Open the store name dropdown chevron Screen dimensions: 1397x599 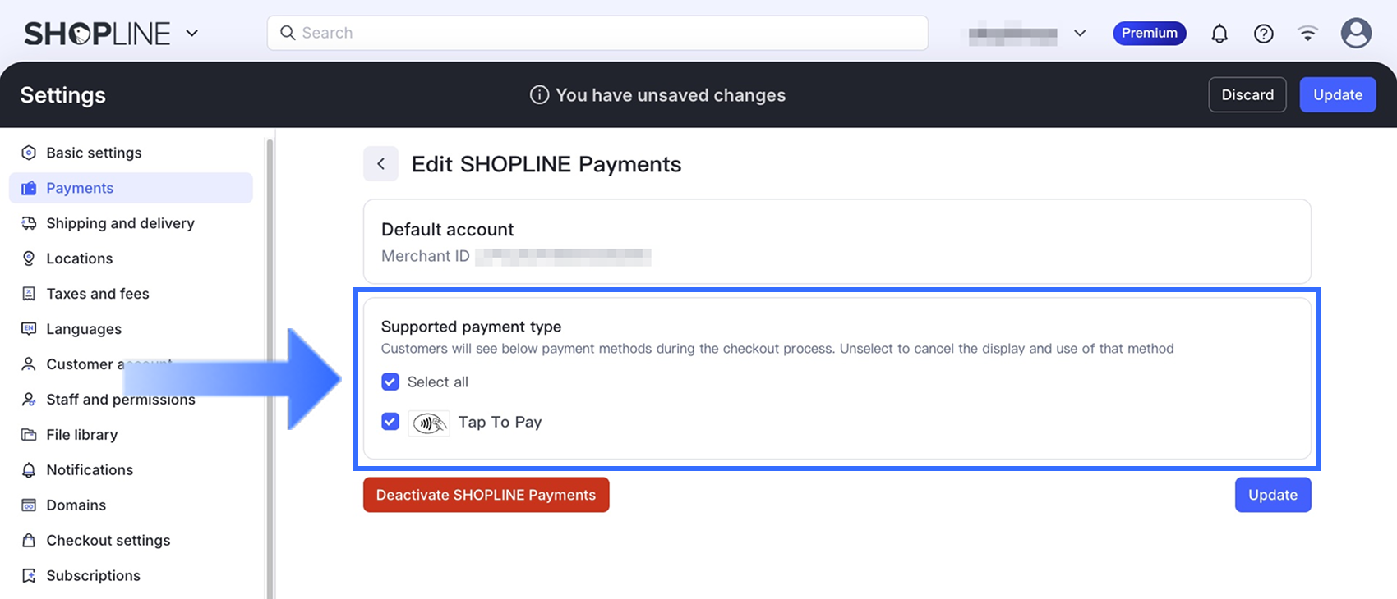pyautogui.click(x=1080, y=34)
